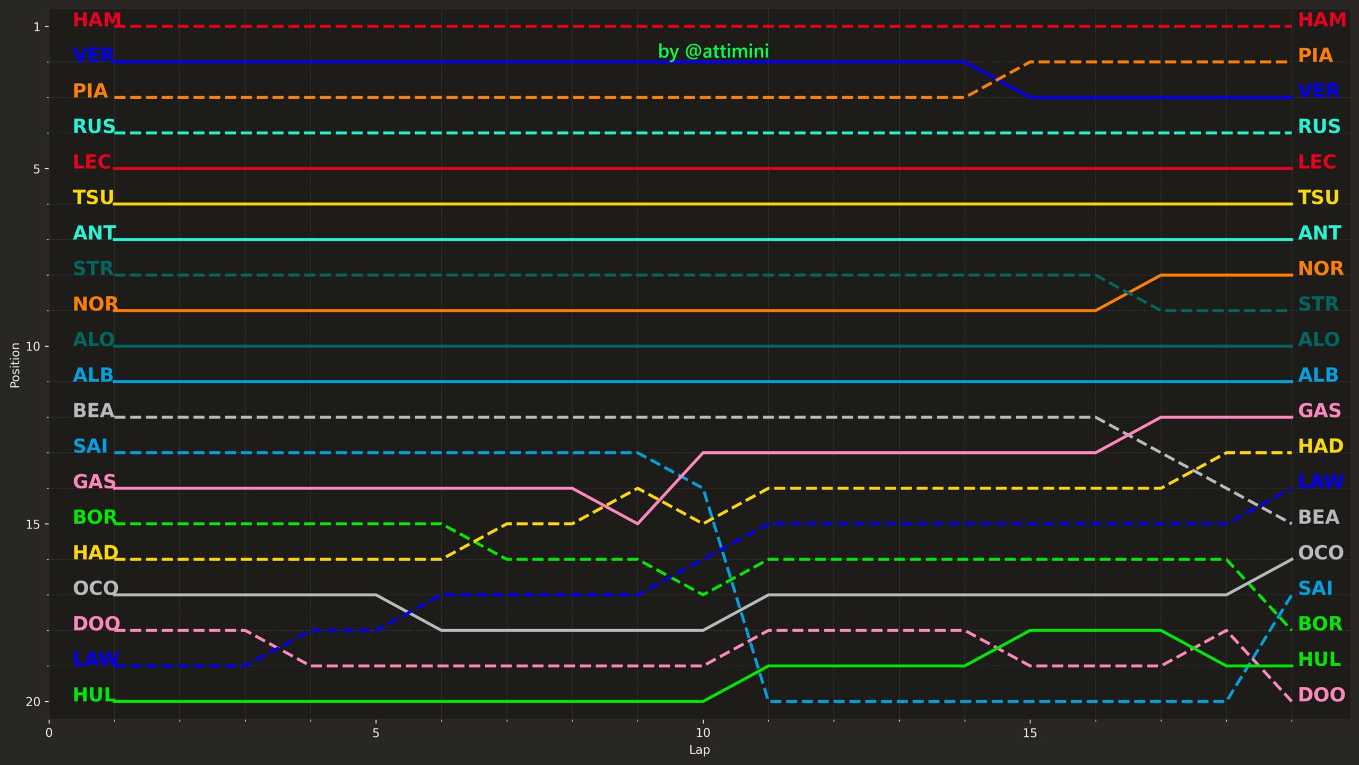
Task: Click the BEA label on right side
Action: (x=1318, y=517)
